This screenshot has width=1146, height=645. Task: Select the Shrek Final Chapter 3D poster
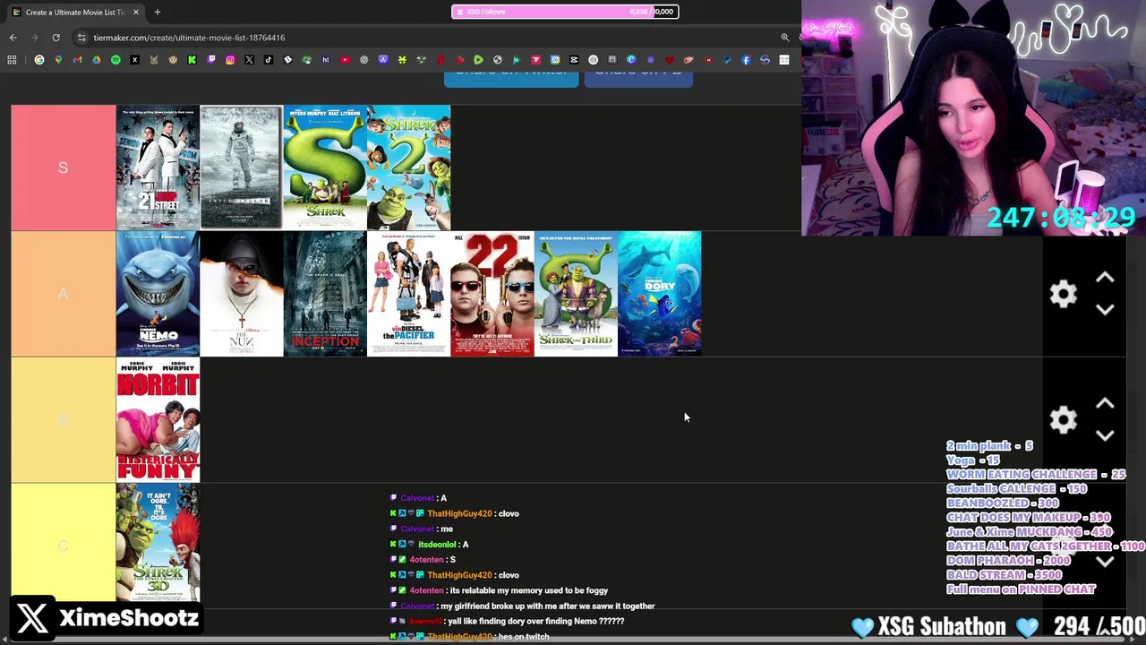(x=158, y=543)
